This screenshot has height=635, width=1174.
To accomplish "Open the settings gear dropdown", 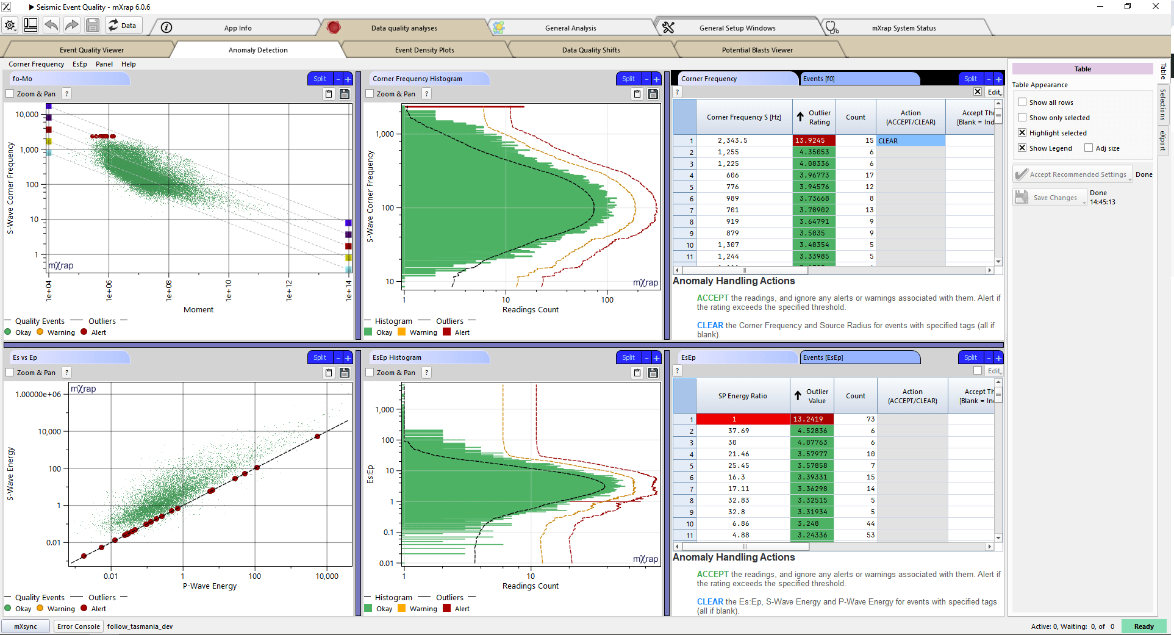I will [10, 26].
